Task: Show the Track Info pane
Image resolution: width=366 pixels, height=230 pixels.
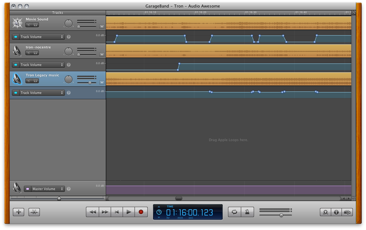Action: [336, 212]
